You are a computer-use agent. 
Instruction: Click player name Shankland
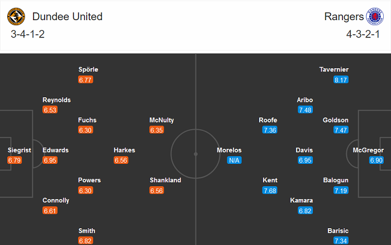[x=165, y=180]
